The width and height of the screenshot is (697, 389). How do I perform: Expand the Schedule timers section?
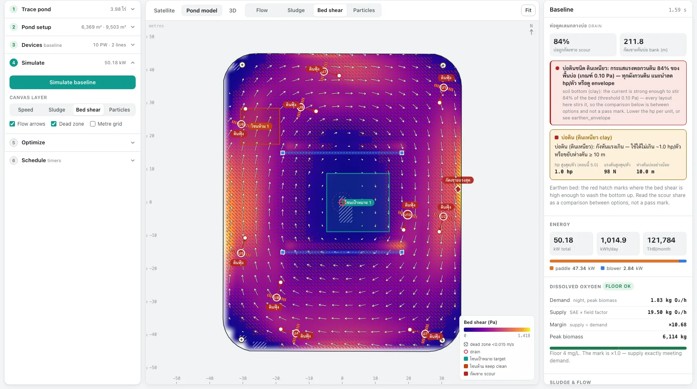tap(73, 160)
